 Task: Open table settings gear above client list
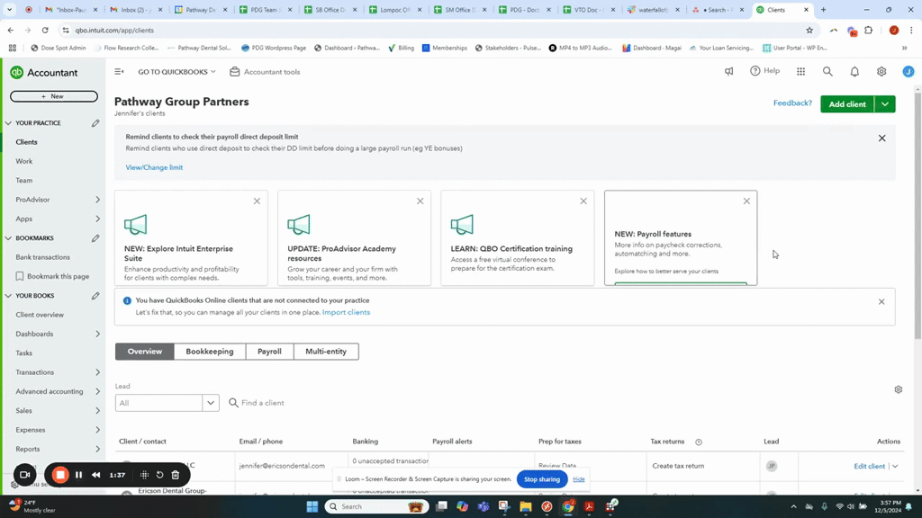pyautogui.click(x=898, y=389)
